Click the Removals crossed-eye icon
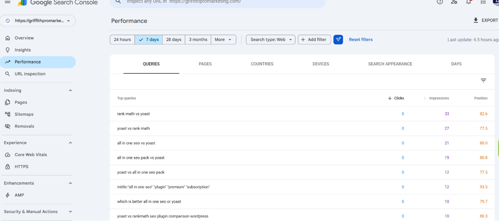Viewport: 499px width, 221px height. click(8, 126)
